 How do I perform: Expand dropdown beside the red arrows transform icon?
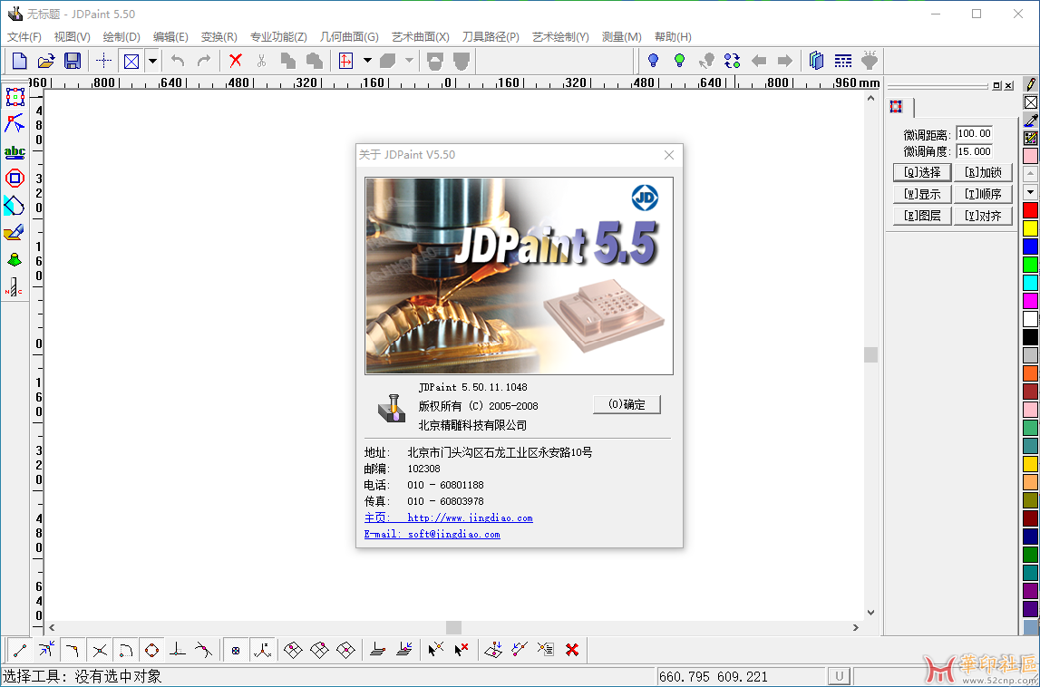(367, 61)
